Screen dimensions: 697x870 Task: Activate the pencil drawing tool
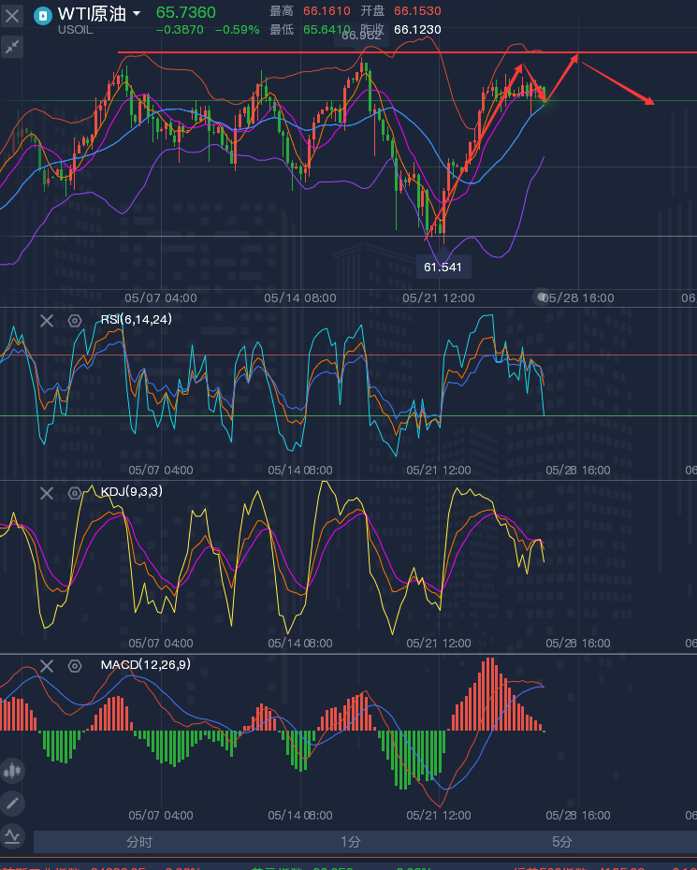coord(12,803)
